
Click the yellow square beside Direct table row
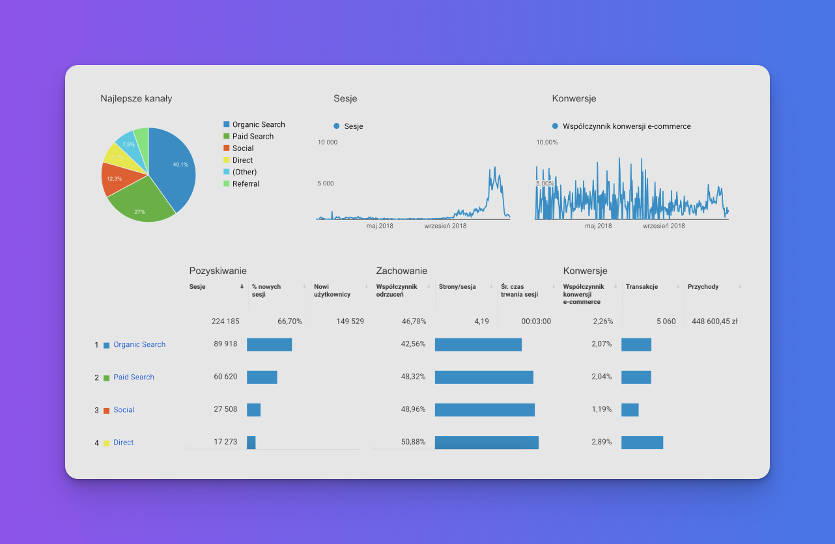click(107, 443)
